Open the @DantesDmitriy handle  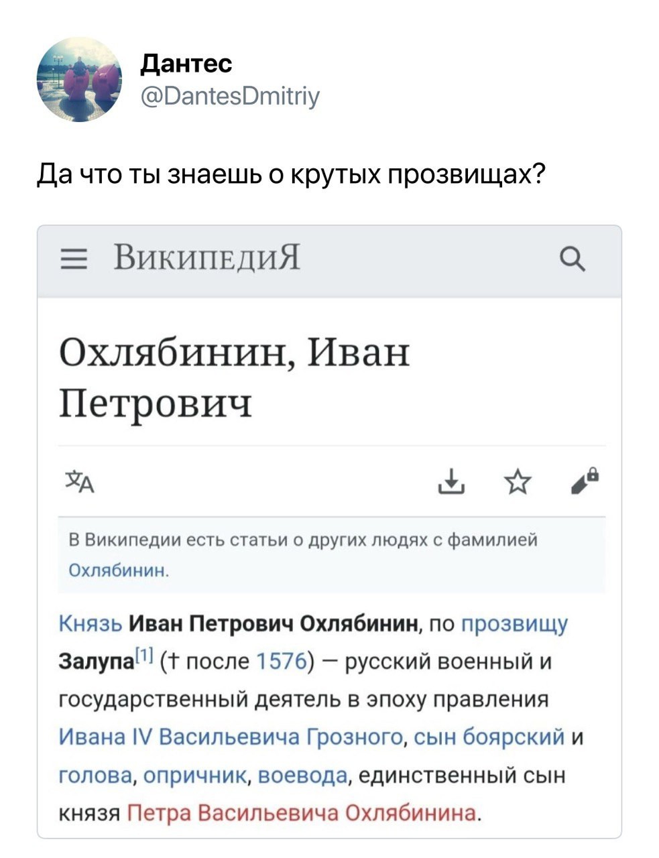[x=230, y=96]
